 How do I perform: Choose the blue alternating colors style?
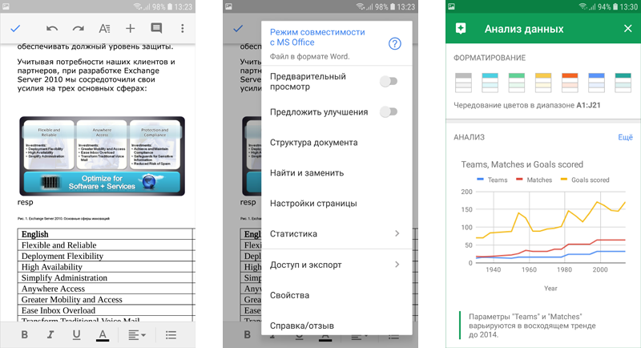click(x=596, y=83)
